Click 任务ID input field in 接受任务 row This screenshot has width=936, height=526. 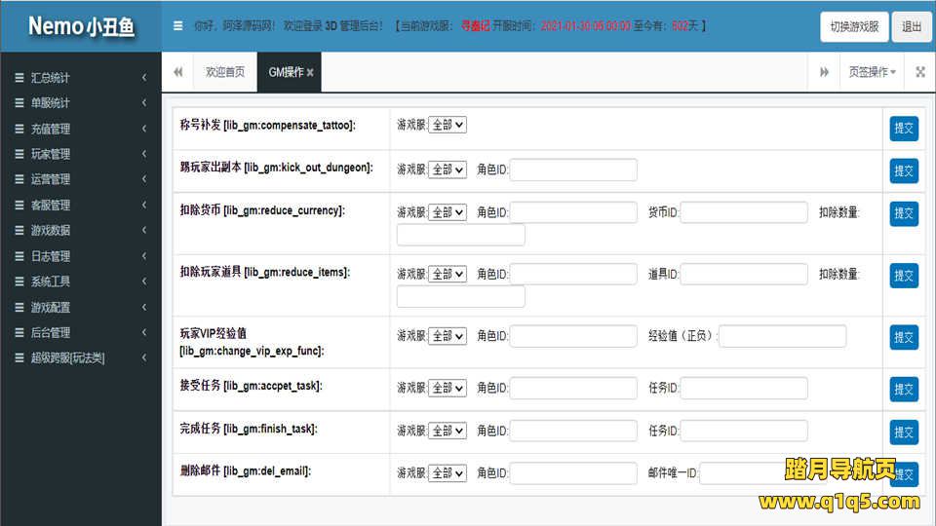[x=744, y=388]
